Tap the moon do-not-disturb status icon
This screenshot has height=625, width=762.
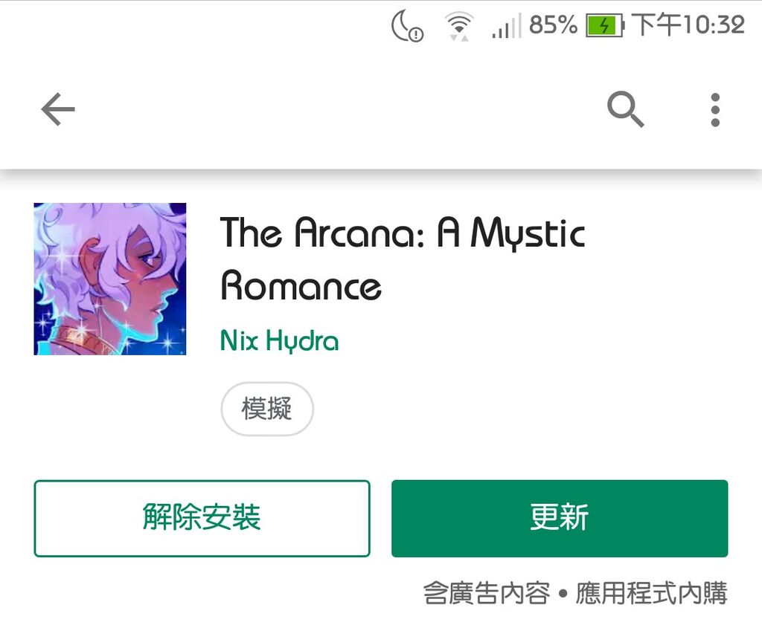click(x=407, y=26)
